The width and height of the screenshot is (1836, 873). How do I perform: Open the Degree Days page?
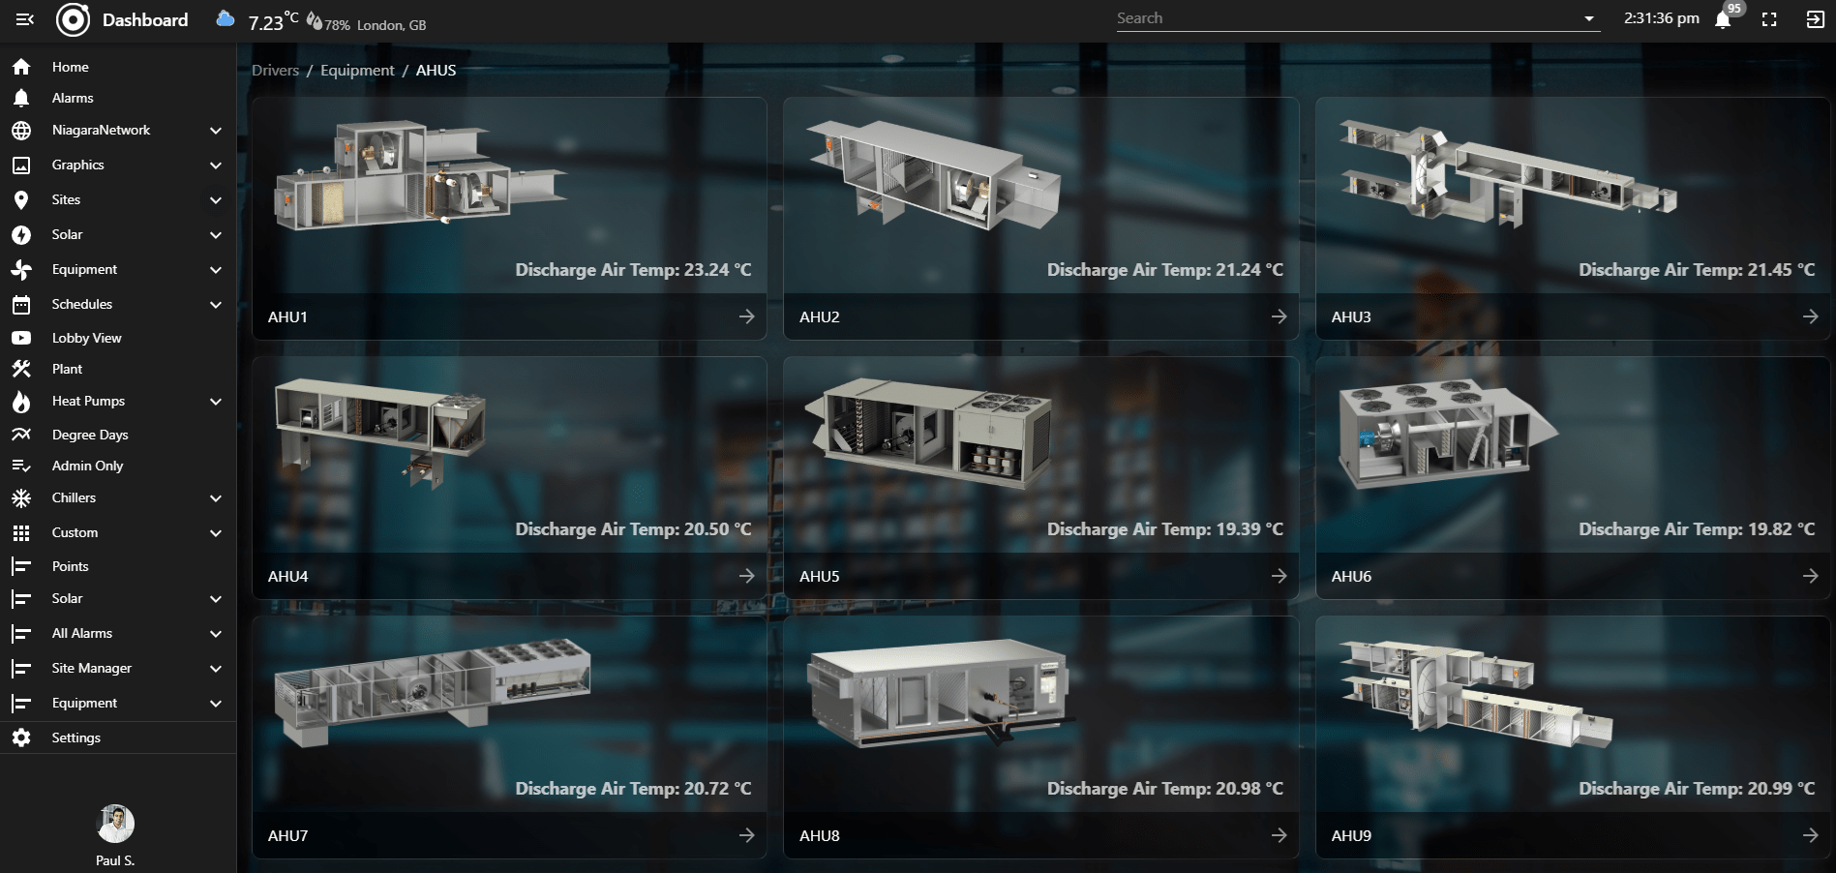pos(90,435)
